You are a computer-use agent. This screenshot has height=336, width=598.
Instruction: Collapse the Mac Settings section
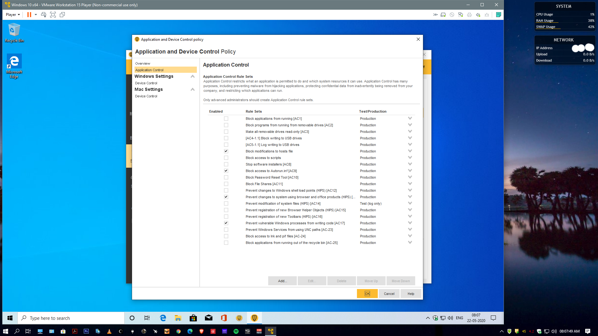coord(192,89)
